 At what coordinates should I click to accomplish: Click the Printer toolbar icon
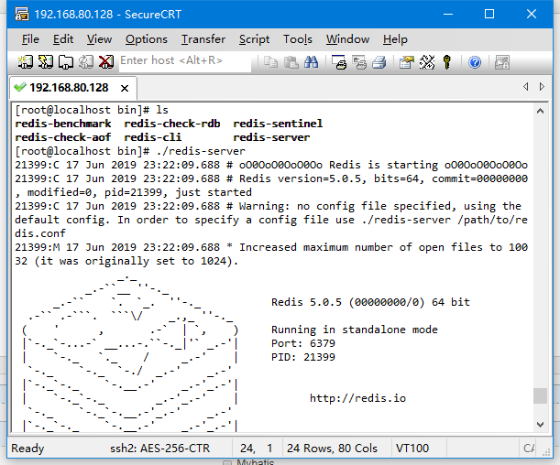pos(379,62)
